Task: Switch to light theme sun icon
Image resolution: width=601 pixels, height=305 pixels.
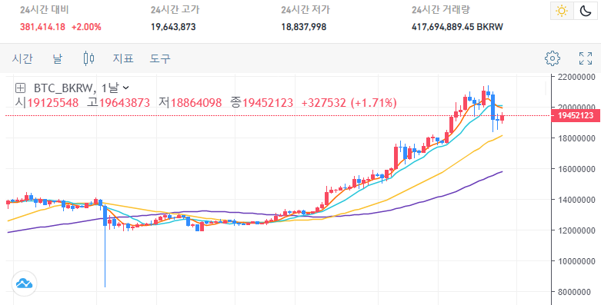Action: (x=562, y=11)
